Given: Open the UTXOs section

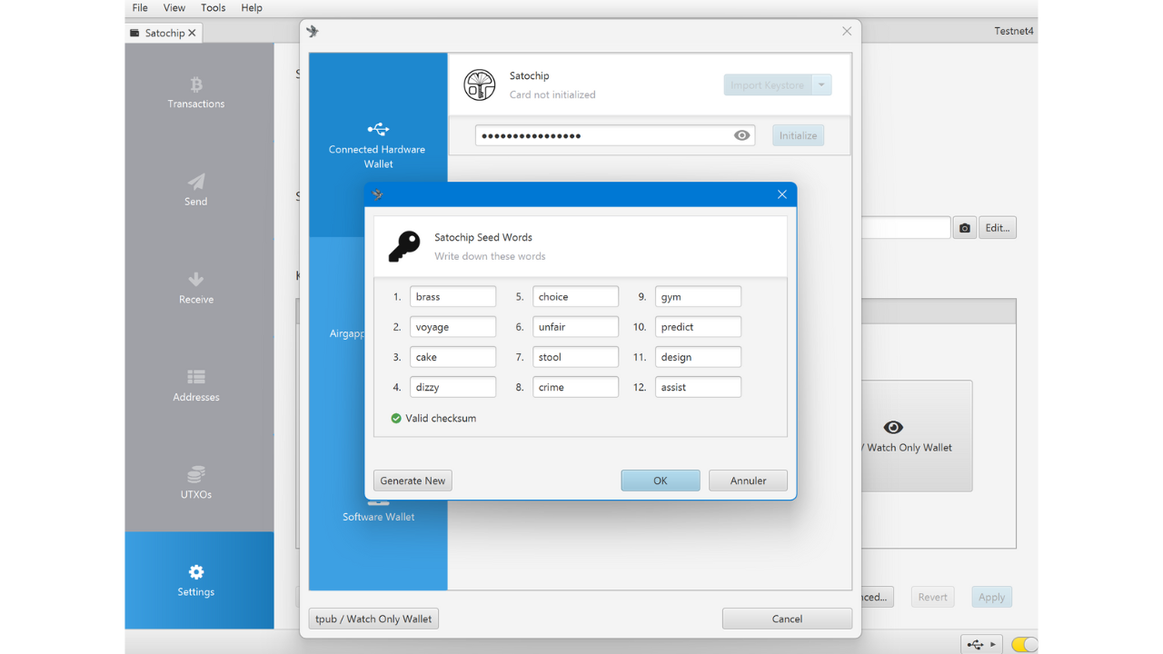Looking at the screenshot, I should click(x=196, y=483).
